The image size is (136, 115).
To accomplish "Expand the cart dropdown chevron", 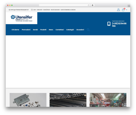I will click(x=126, y=10).
